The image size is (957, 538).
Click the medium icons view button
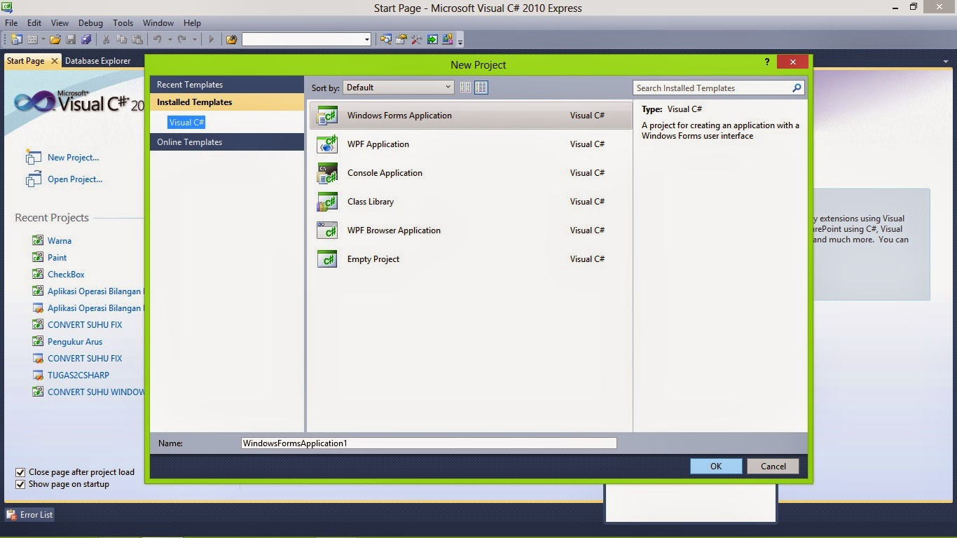(481, 88)
